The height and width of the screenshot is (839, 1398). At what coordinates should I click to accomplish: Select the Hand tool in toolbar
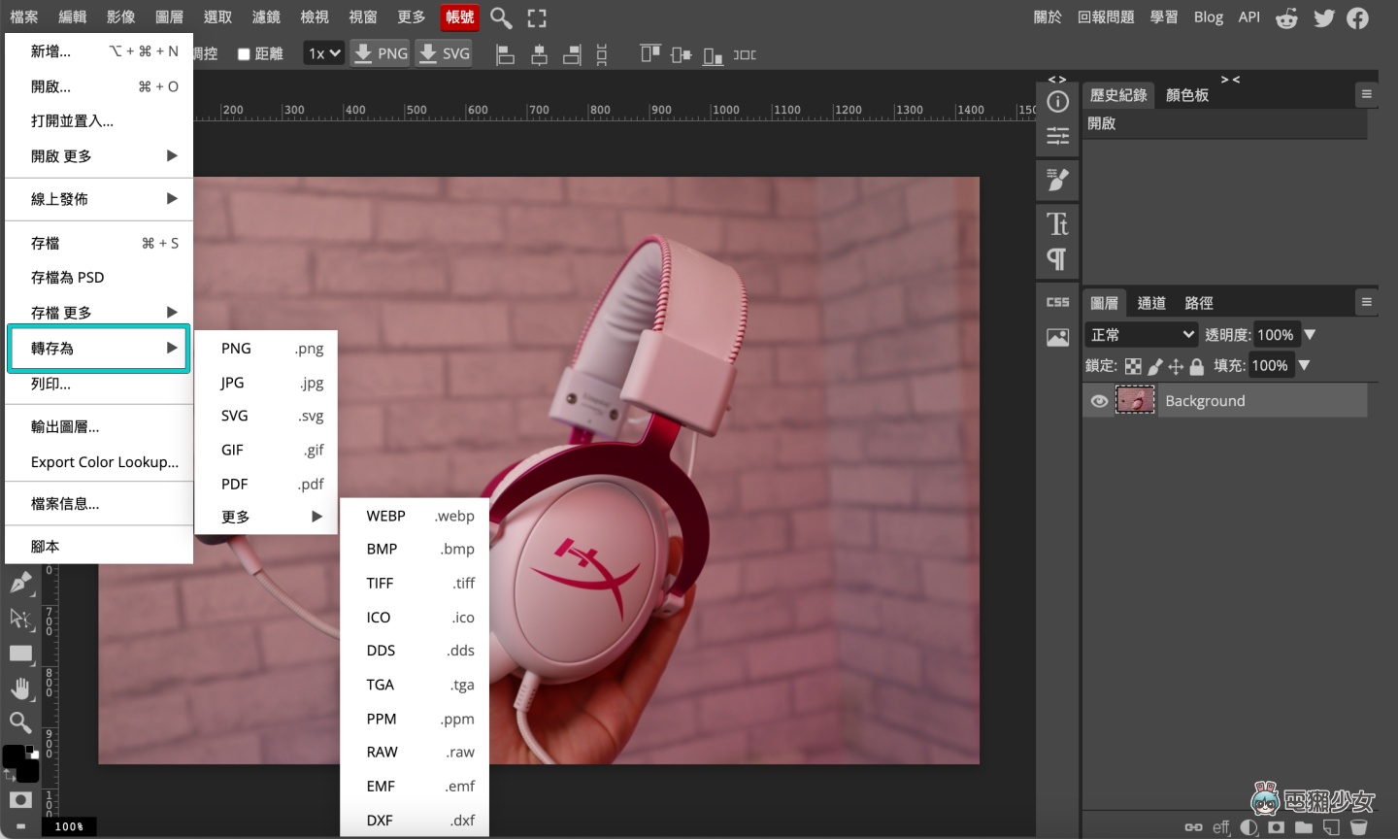click(20, 688)
